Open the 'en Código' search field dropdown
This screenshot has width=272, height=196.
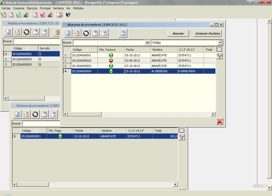(x=220, y=42)
